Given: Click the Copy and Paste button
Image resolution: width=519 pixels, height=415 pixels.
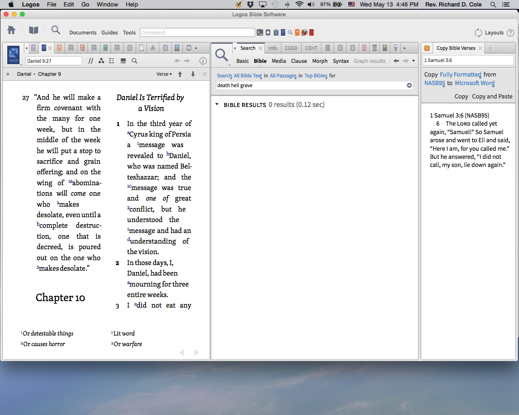Looking at the screenshot, I should pos(492,96).
